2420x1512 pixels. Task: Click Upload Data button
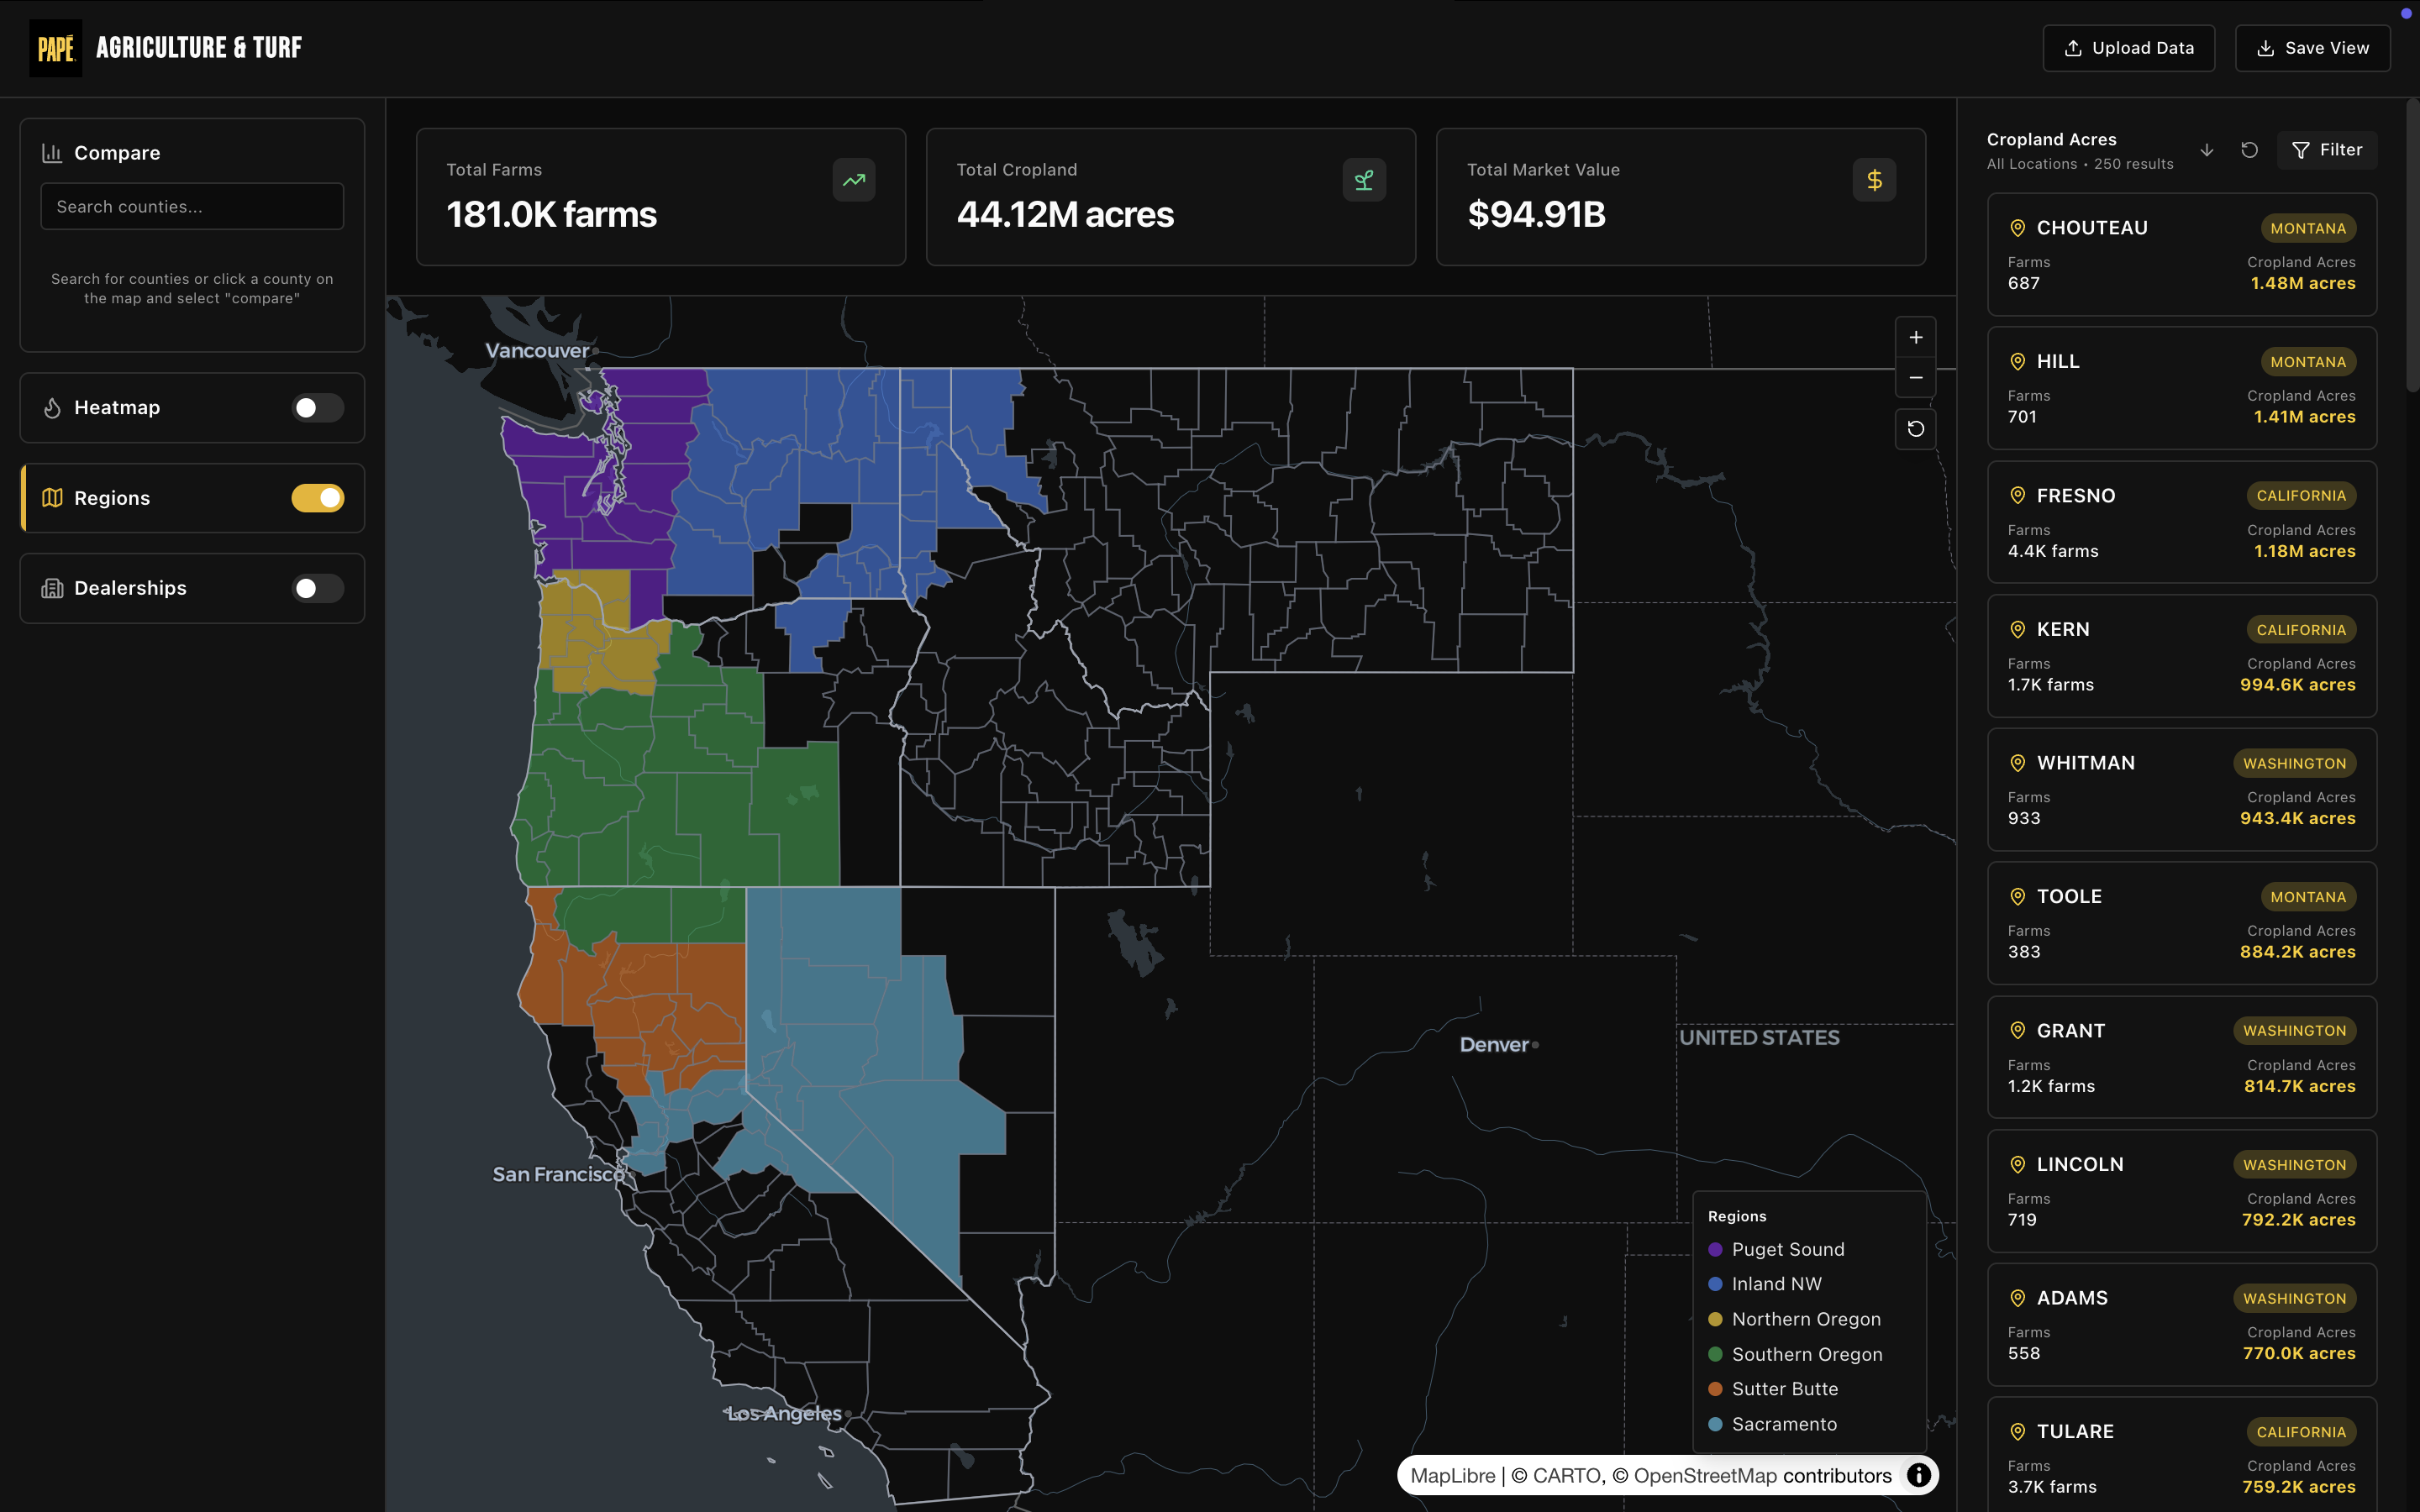pyautogui.click(x=2128, y=48)
